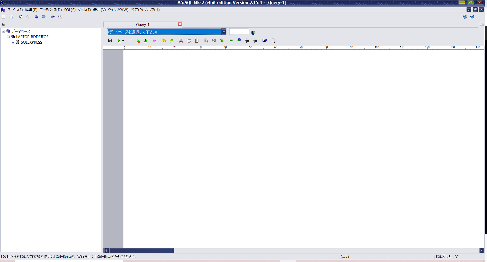487x262 pixels.
Task: Click the database combo box drop arrow
Action: point(224,32)
